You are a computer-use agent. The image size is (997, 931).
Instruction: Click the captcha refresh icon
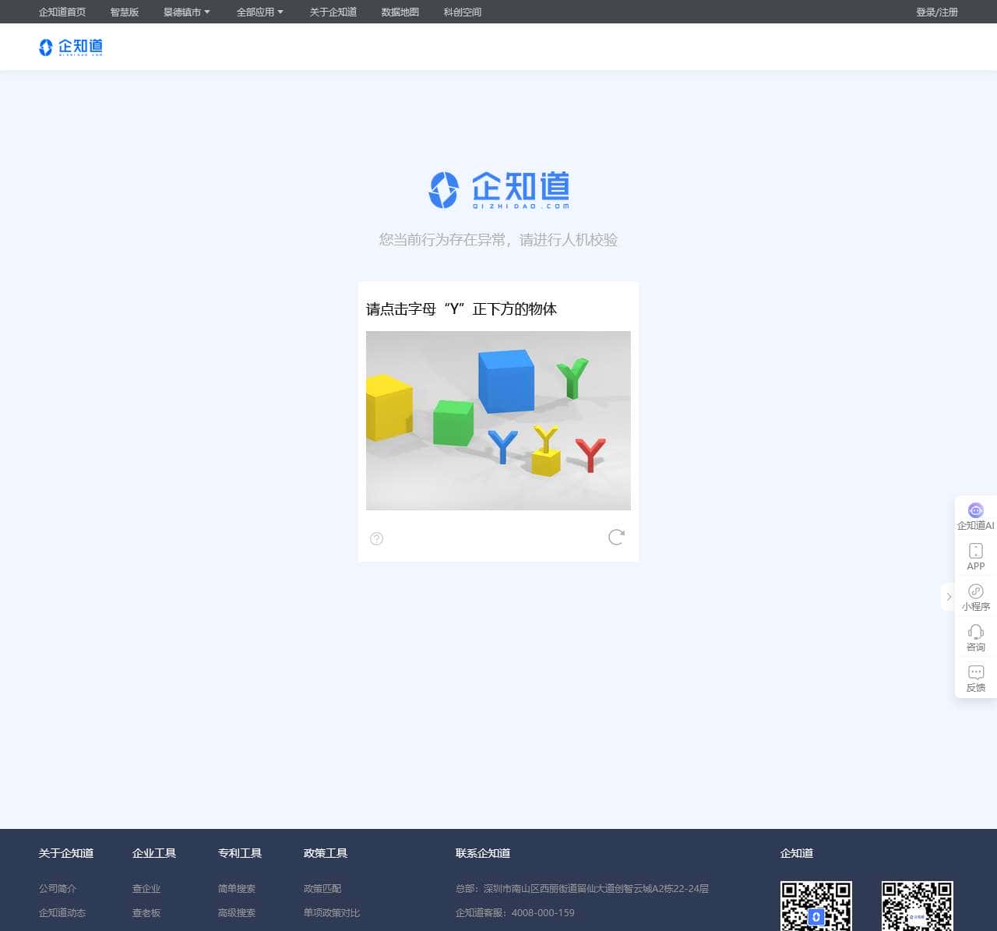(616, 537)
